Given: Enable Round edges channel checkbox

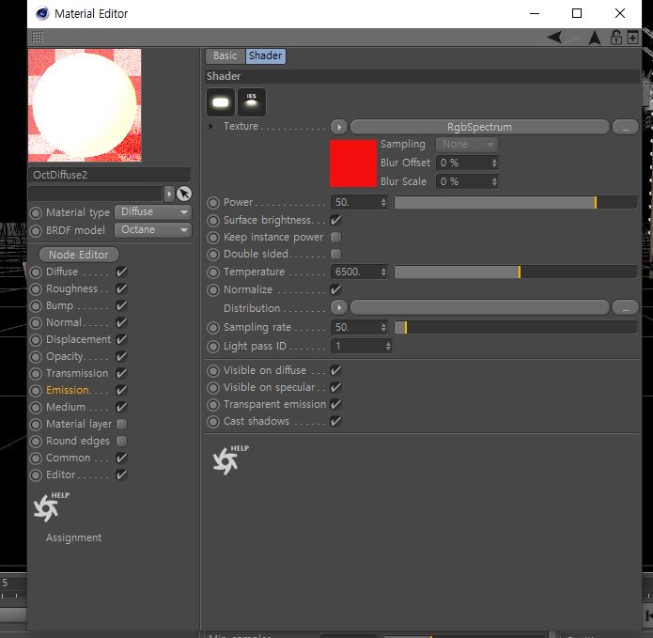Looking at the screenshot, I should pyautogui.click(x=121, y=441).
